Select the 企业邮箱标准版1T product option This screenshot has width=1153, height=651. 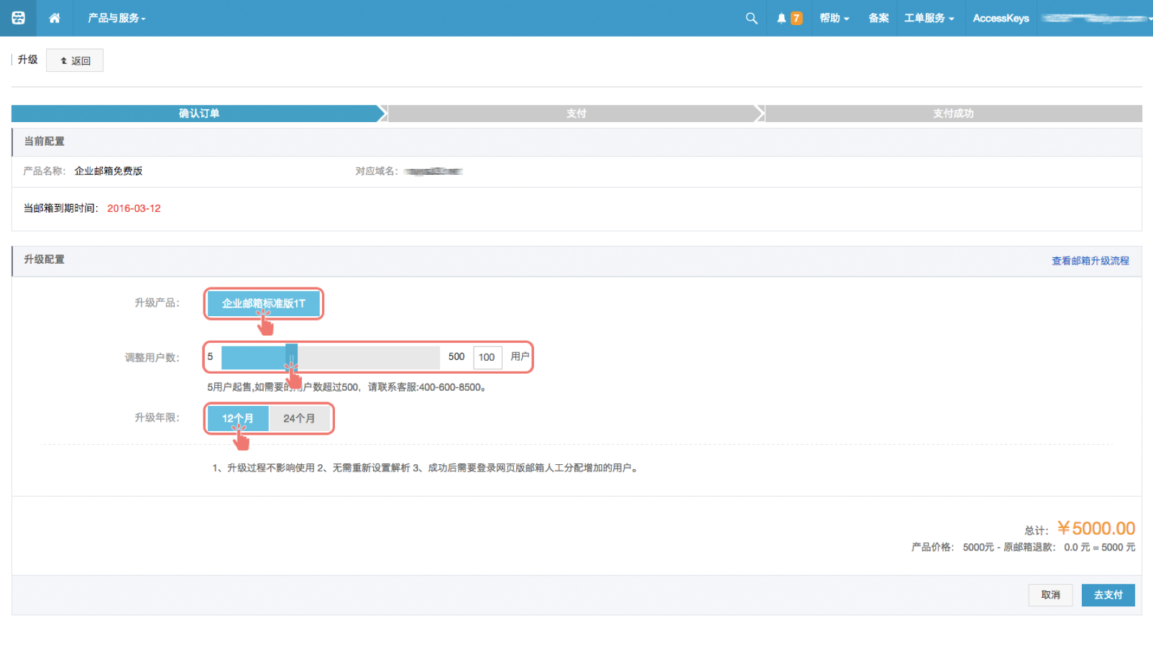[263, 303]
